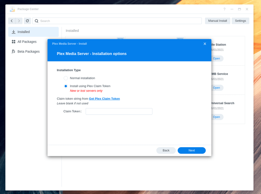Open Package Center Settings
The height and width of the screenshot is (194, 261).
[240, 21]
